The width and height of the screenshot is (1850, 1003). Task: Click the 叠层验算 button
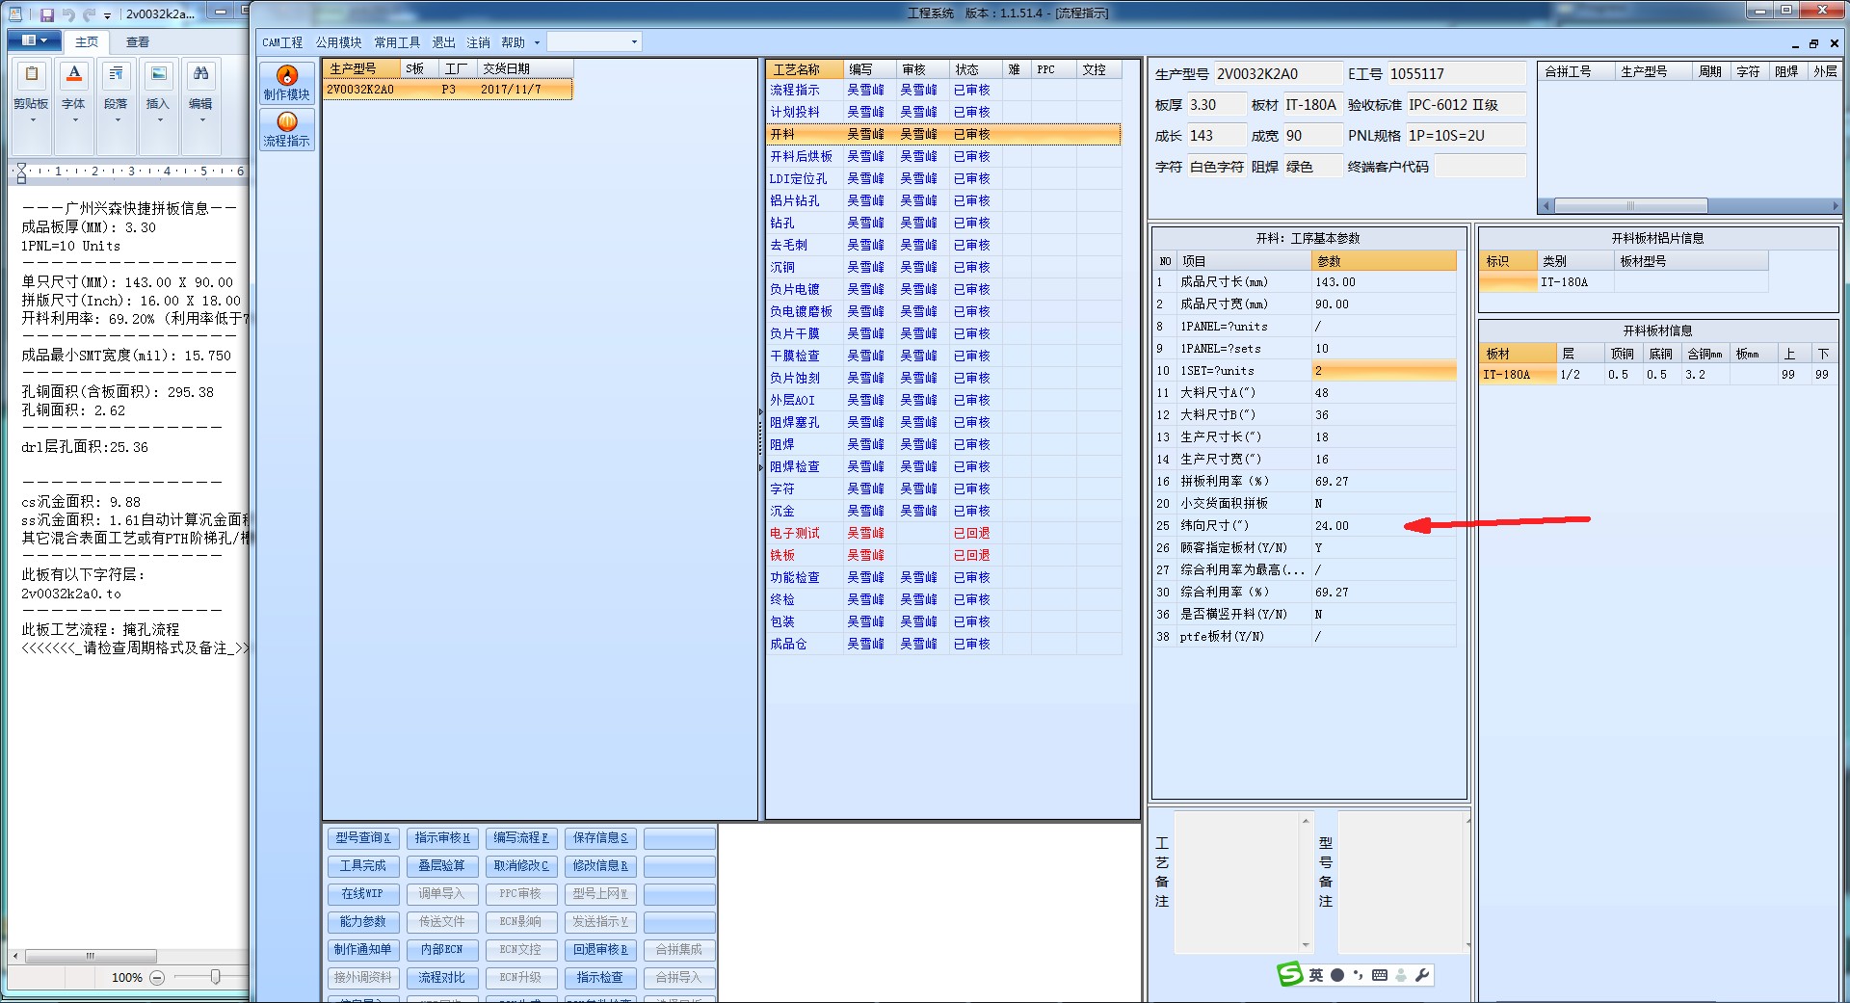tap(442, 866)
